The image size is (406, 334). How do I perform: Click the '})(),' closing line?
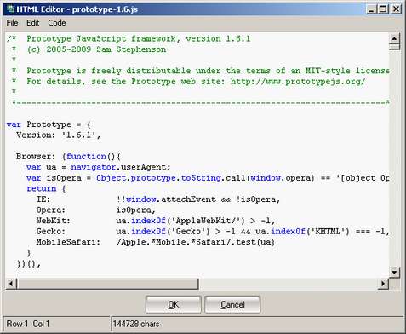[x=29, y=264]
